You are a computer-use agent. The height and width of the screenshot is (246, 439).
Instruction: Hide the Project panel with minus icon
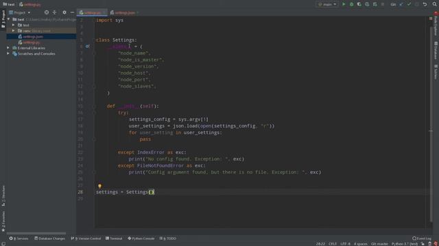(72, 12)
